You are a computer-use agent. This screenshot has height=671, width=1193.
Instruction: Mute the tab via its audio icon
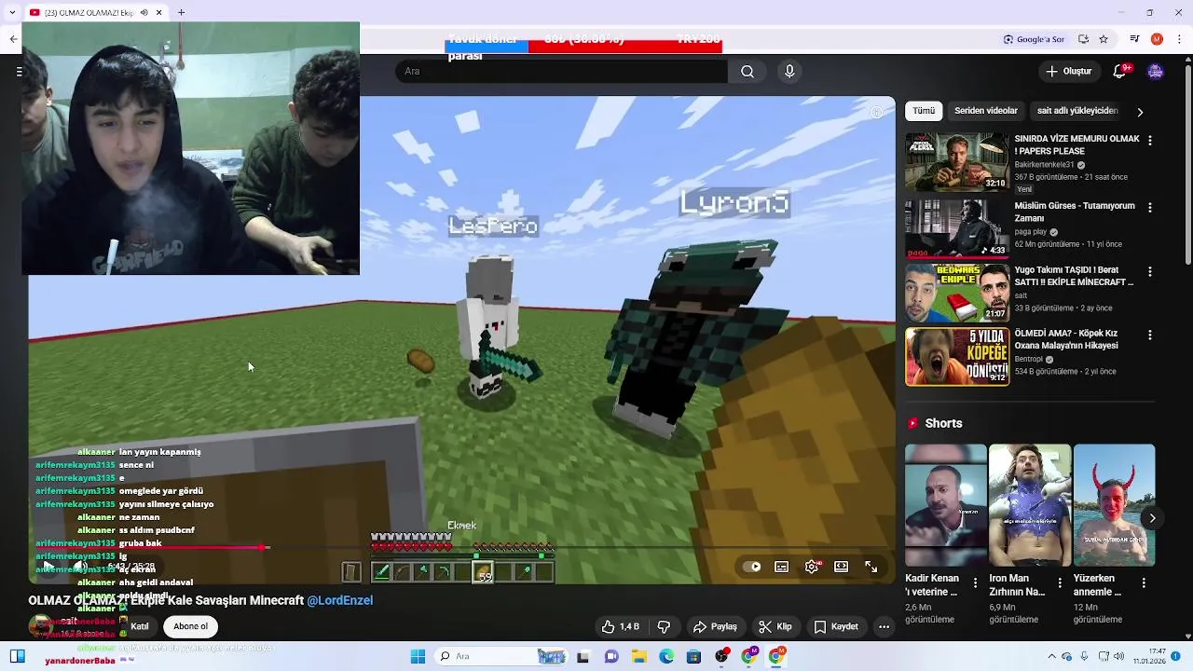pos(144,12)
